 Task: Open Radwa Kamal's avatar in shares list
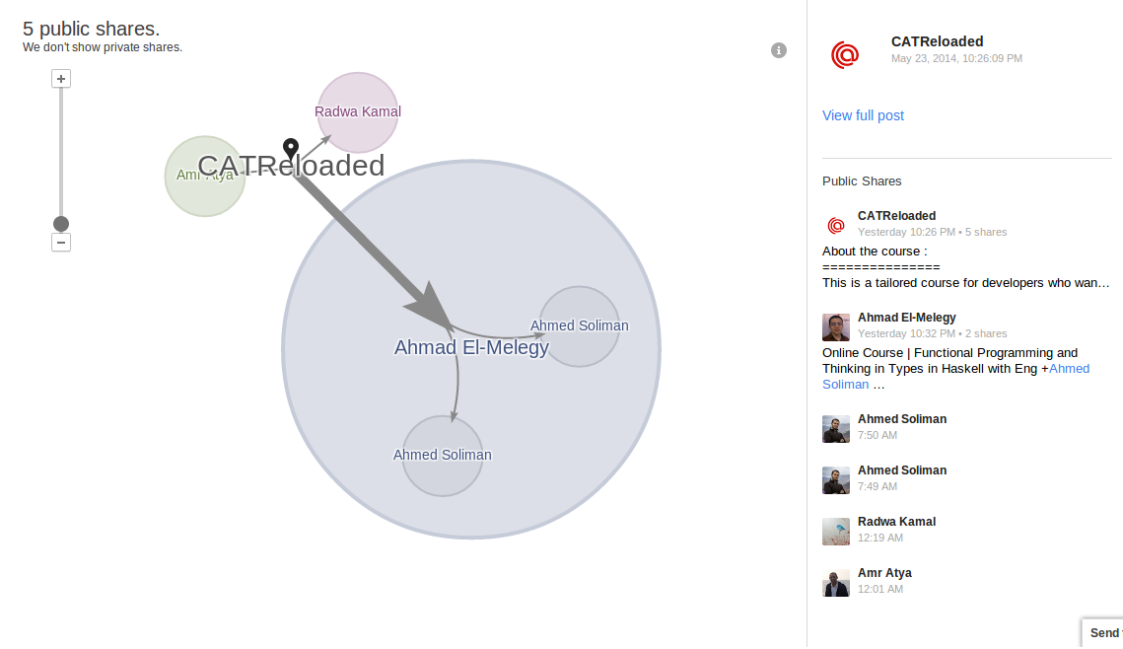point(836,532)
